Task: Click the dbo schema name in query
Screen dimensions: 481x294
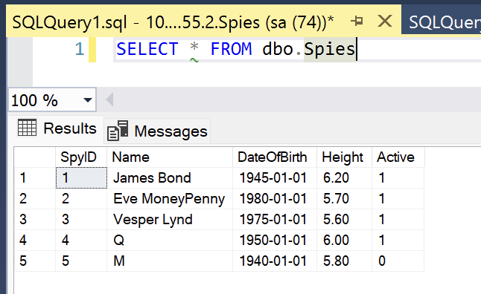Action: (x=278, y=49)
